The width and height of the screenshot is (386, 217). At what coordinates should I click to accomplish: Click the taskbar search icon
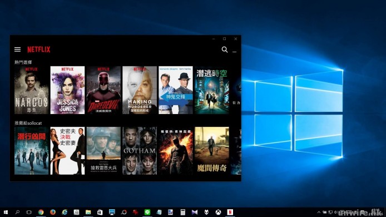point(17,212)
